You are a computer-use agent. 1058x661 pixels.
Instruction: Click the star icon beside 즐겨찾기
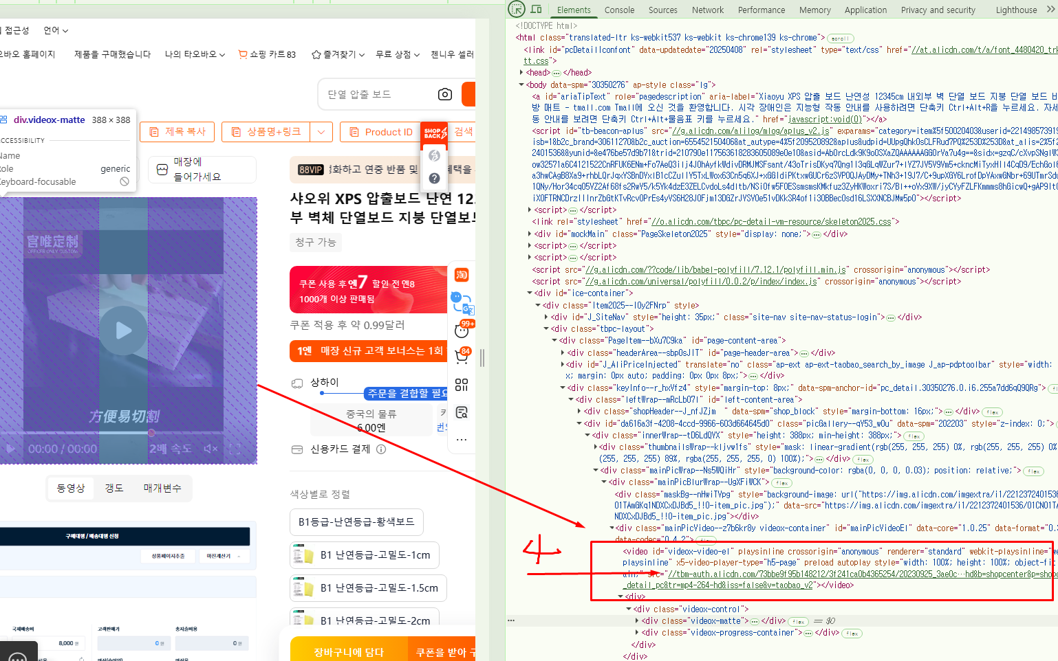pos(316,54)
